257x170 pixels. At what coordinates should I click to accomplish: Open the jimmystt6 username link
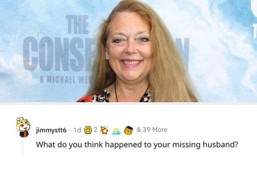pos(51,130)
